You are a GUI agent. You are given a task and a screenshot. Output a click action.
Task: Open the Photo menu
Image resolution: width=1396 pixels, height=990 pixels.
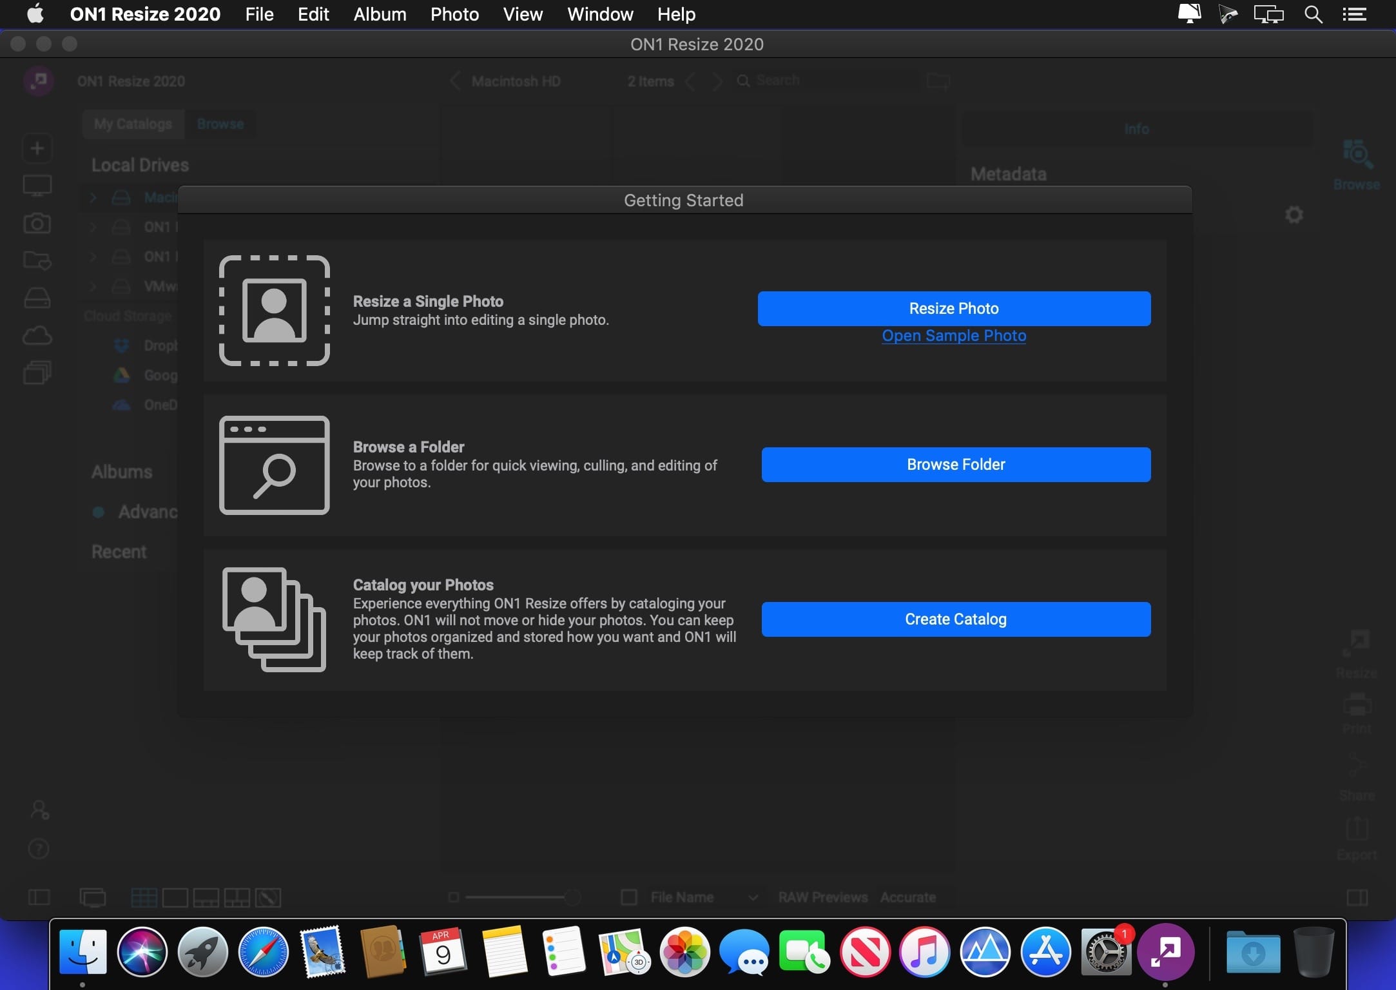[x=454, y=14]
